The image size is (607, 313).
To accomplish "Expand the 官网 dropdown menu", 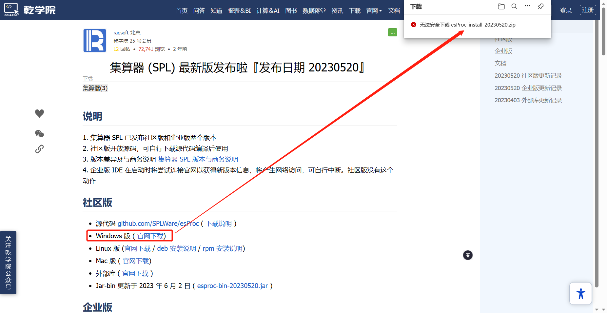I will pos(374,11).
